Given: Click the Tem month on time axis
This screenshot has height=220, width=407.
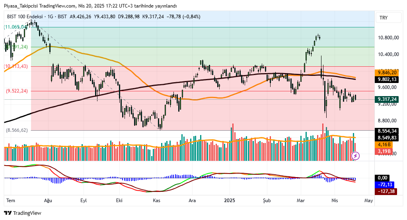Looking at the screenshot, I should (x=11, y=201).
